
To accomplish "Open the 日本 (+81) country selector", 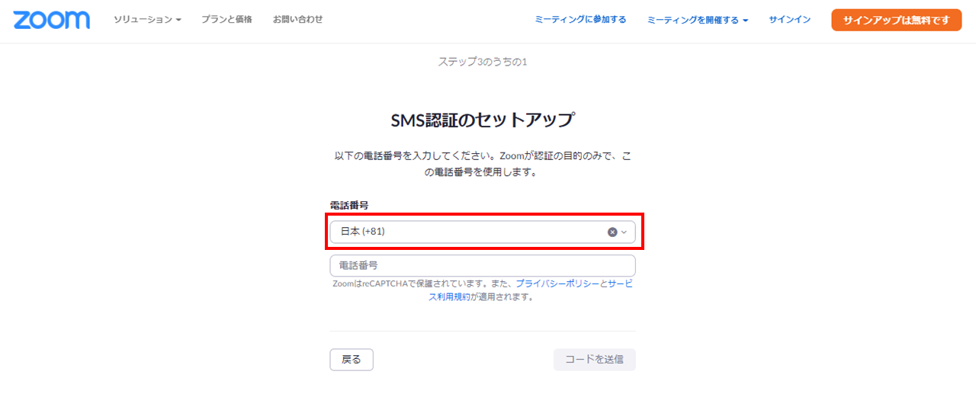I will click(x=483, y=232).
